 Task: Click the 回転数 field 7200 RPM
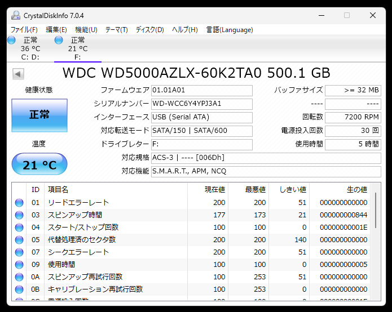point(353,117)
